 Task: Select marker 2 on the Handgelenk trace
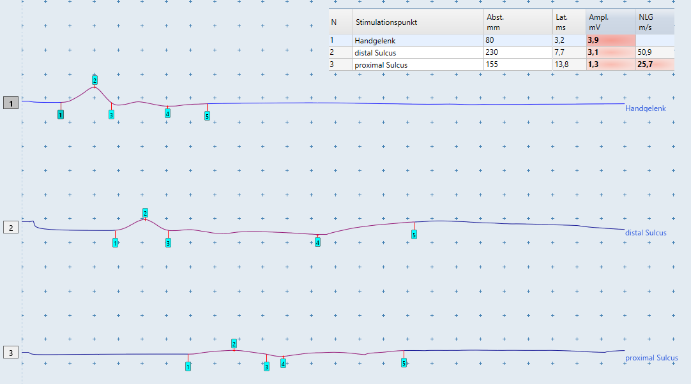(x=95, y=80)
